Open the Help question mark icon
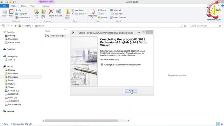 223,6
